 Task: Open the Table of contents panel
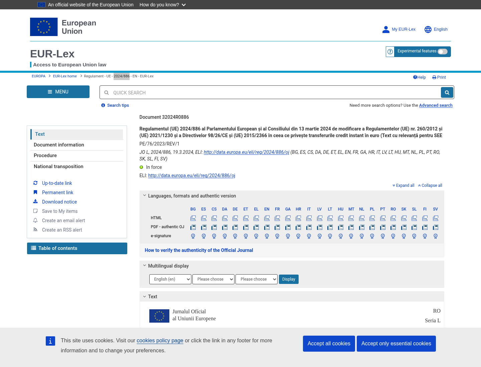(x=77, y=248)
